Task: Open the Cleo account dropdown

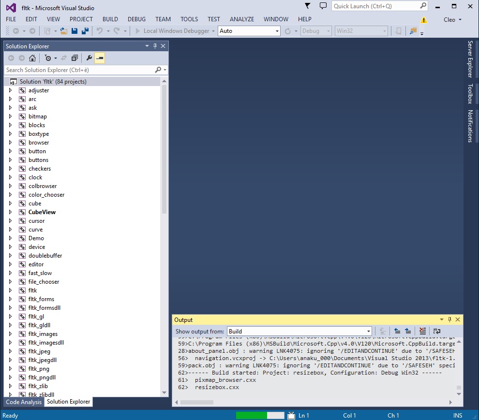Action: point(452,20)
